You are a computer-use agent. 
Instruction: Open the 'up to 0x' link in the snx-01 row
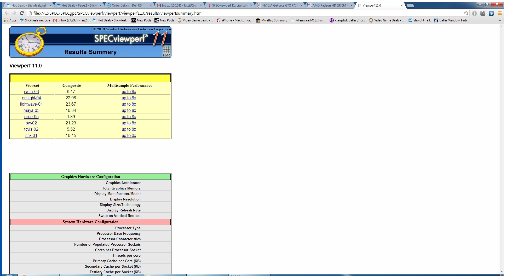129,136
